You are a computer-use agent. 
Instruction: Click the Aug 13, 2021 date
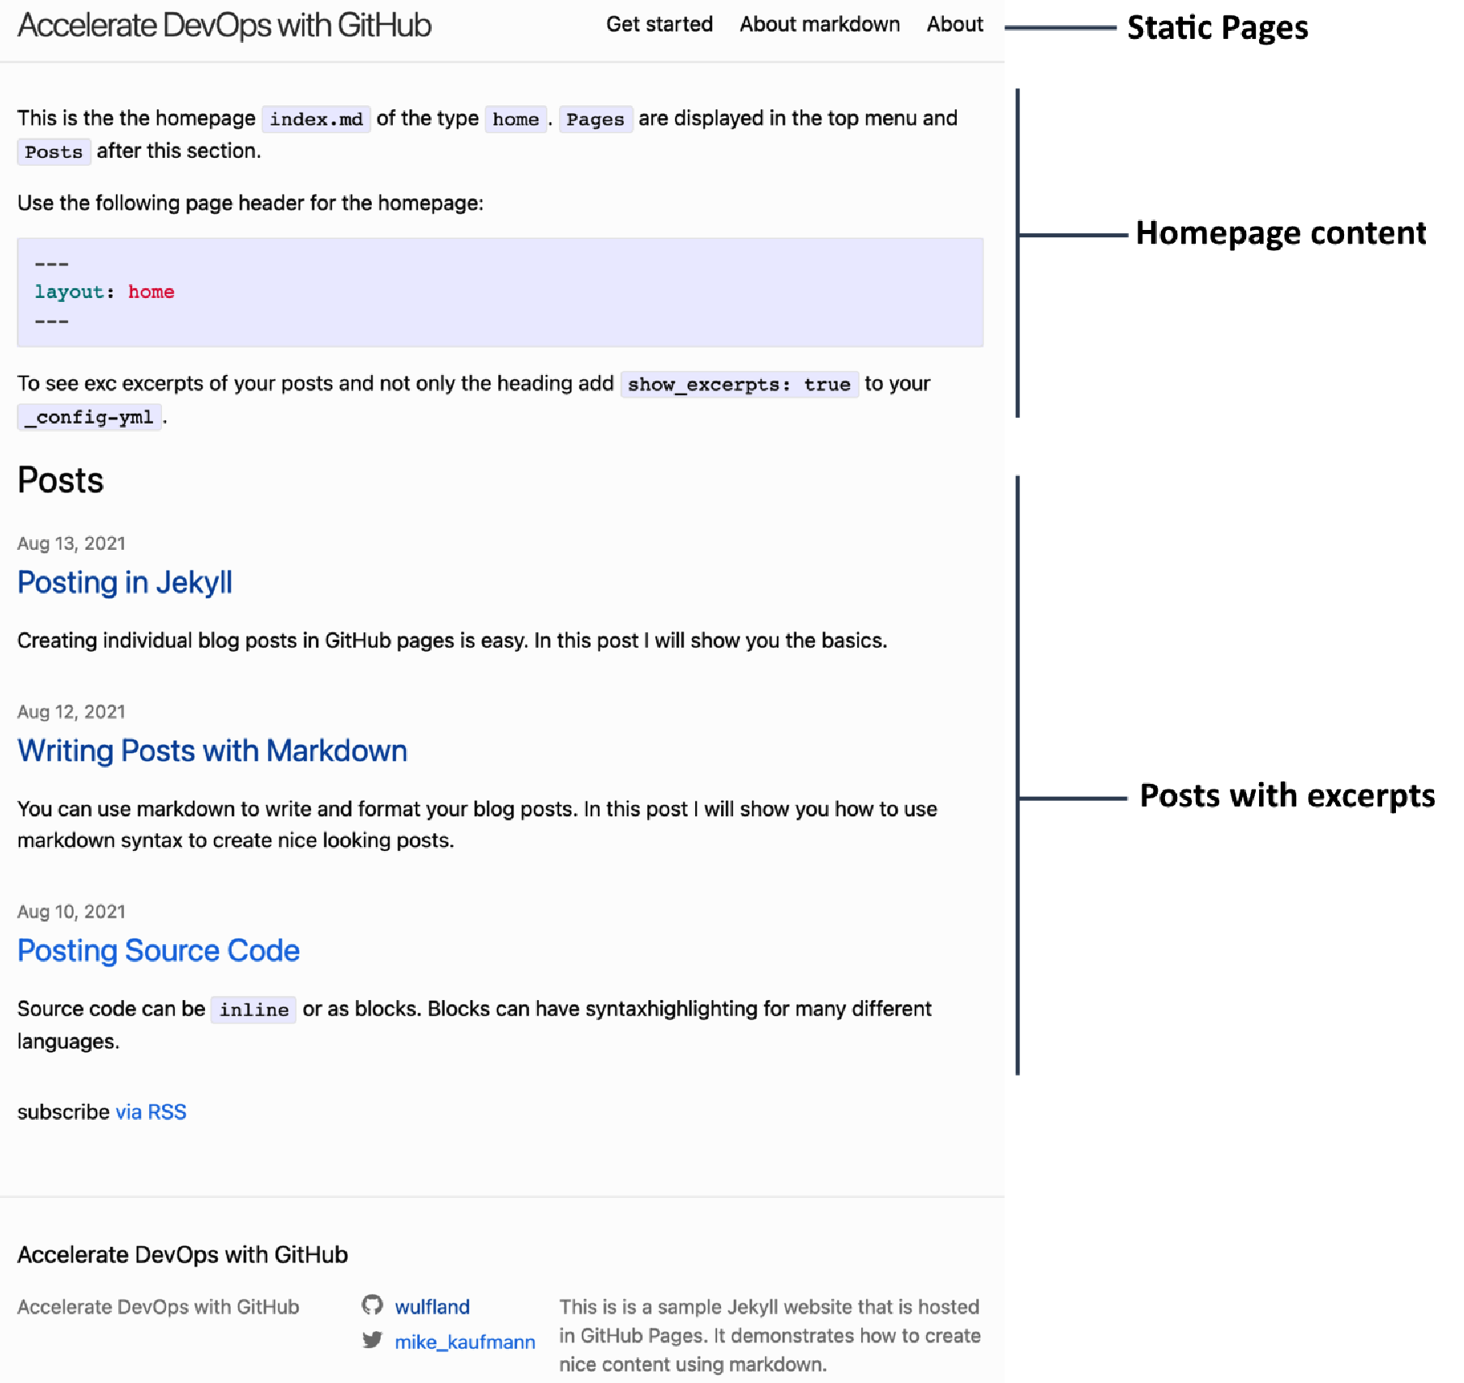71,543
